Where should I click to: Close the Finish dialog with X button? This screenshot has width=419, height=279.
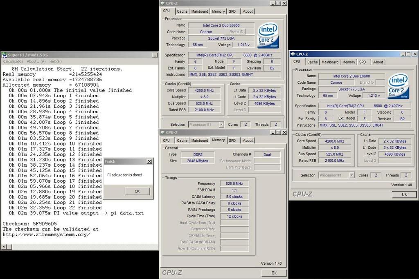[x=149, y=161]
